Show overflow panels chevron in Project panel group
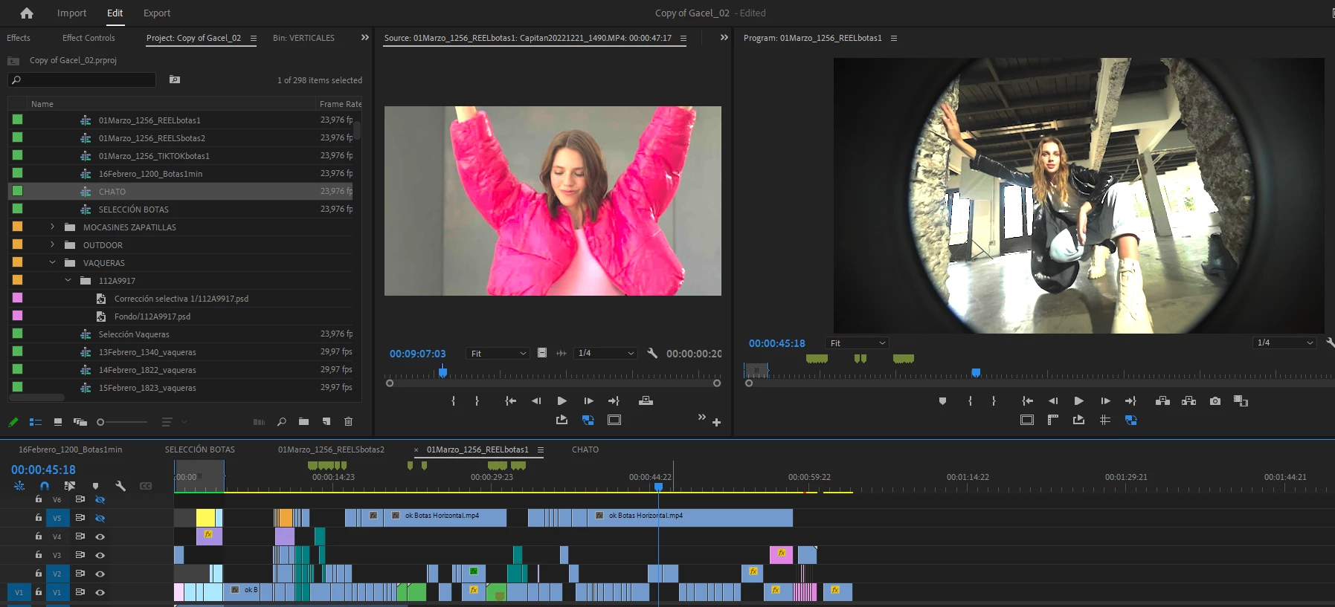Viewport: 1335px width, 607px height. click(364, 37)
